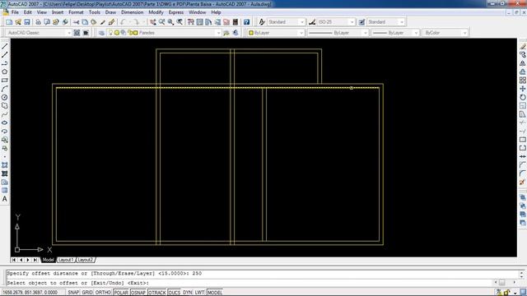Open Layer Properties Manager icon
This screenshot has height=296, width=527.
tap(101, 33)
